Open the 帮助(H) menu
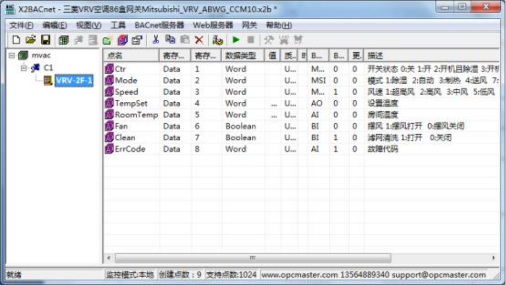The height and width of the screenshot is (285, 506). (279, 25)
